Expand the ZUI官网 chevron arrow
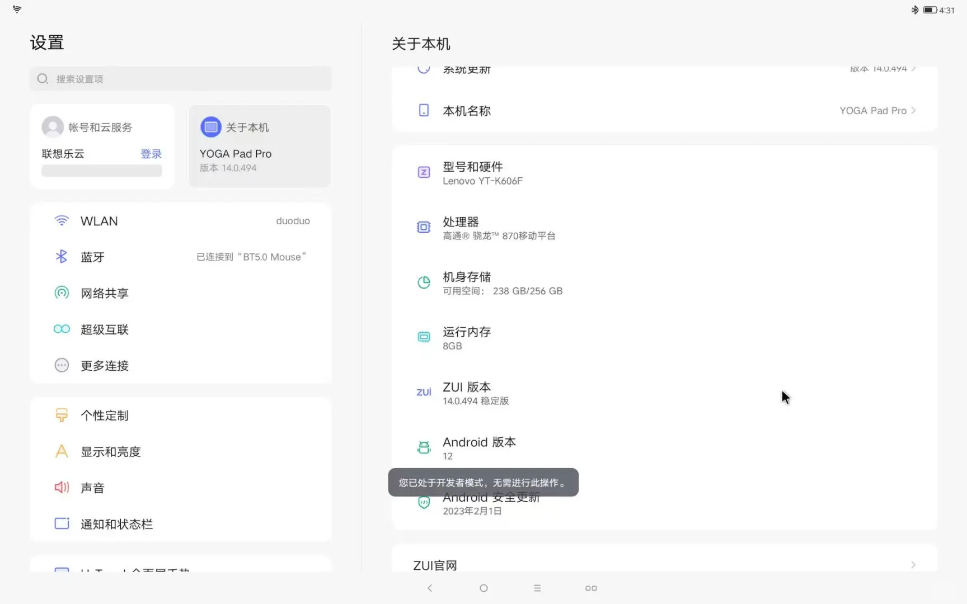This screenshot has height=604, width=967. tap(913, 565)
